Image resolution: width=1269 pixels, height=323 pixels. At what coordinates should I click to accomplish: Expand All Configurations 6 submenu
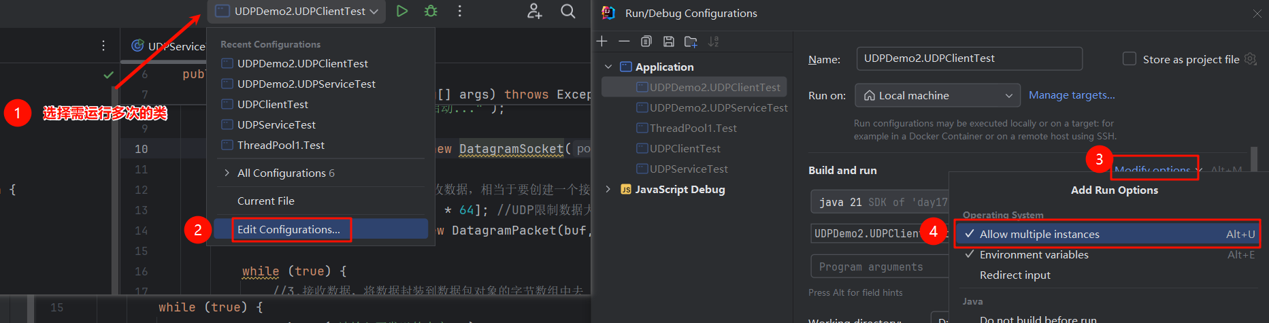coord(321,173)
